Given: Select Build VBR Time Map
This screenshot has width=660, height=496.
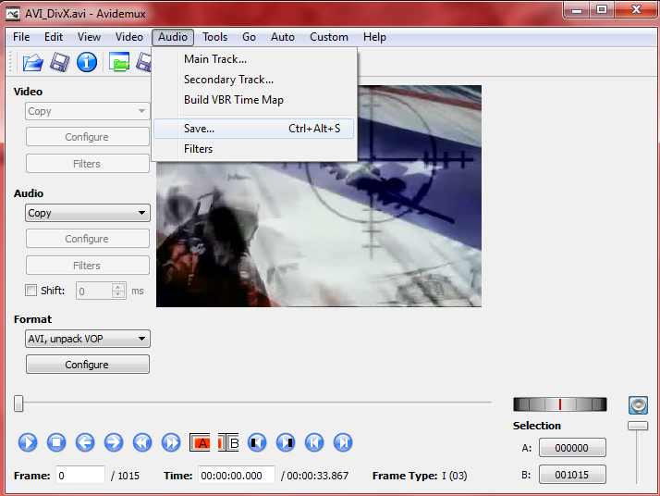Looking at the screenshot, I should [254, 100].
